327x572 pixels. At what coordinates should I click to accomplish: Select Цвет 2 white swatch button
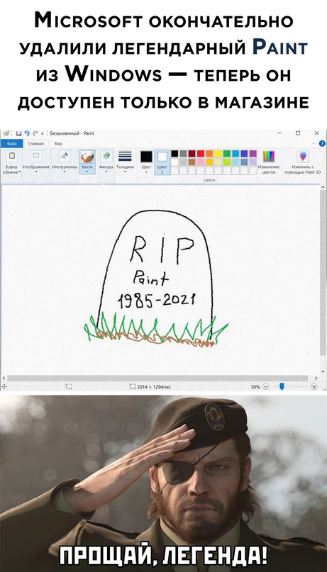pyautogui.click(x=162, y=161)
